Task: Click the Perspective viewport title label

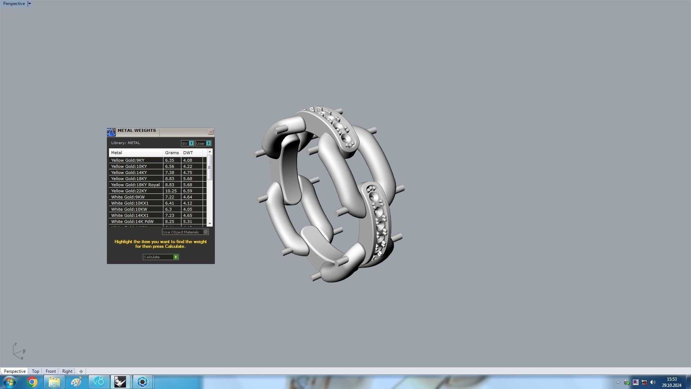Action: (14, 4)
